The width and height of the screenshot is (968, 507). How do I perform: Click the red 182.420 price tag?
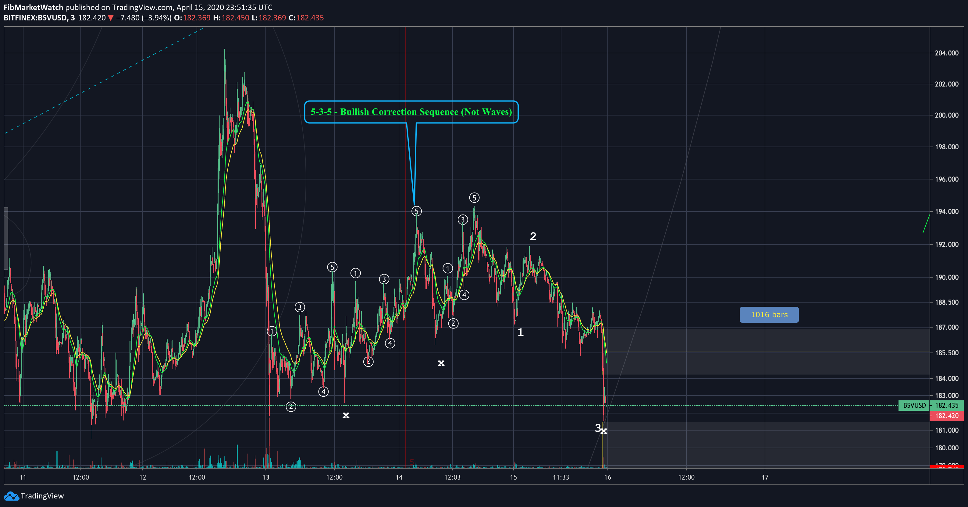point(947,416)
